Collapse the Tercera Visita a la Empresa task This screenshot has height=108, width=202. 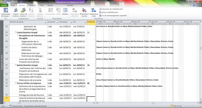coord(15,83)
